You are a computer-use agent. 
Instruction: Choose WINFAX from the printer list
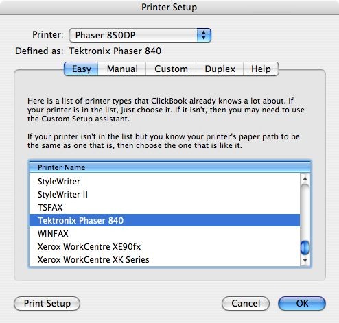click(165, 234)
